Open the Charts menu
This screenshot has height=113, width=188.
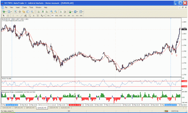(x=24, y=7)
